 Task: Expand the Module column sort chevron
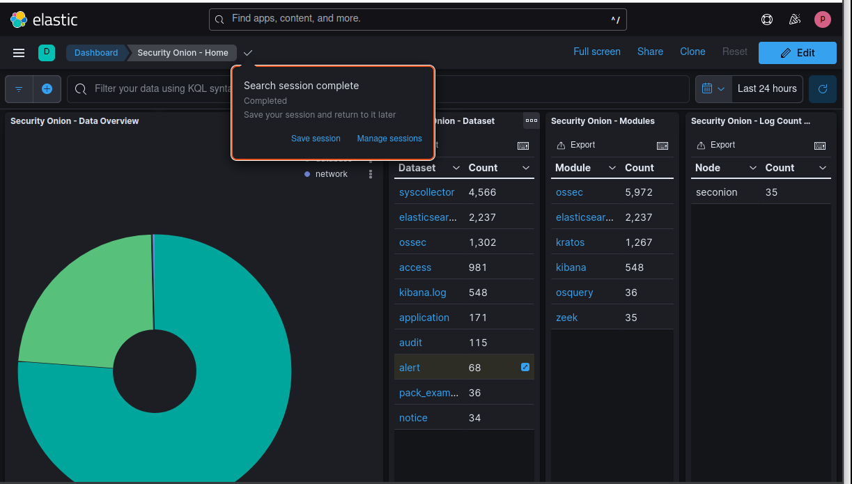612,168
